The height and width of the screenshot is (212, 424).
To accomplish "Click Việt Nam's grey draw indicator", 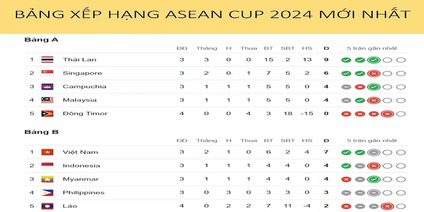I will (374, 153).
